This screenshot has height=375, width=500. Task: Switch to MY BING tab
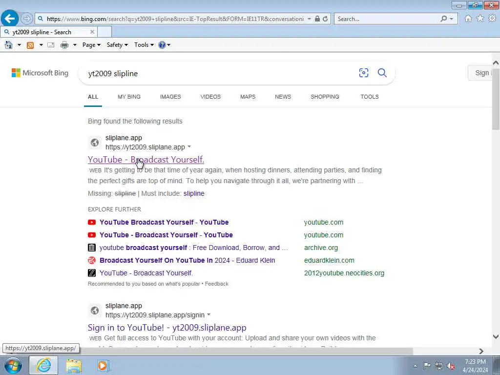pos(129,97)
